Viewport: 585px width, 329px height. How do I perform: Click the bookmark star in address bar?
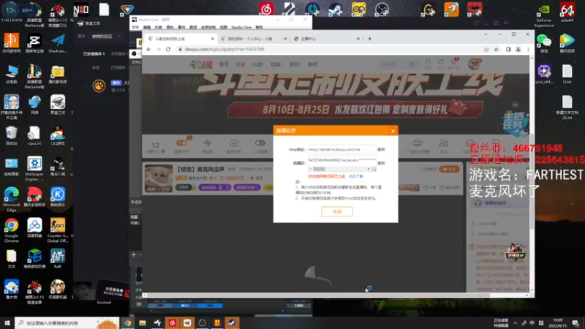coord(497,49)
